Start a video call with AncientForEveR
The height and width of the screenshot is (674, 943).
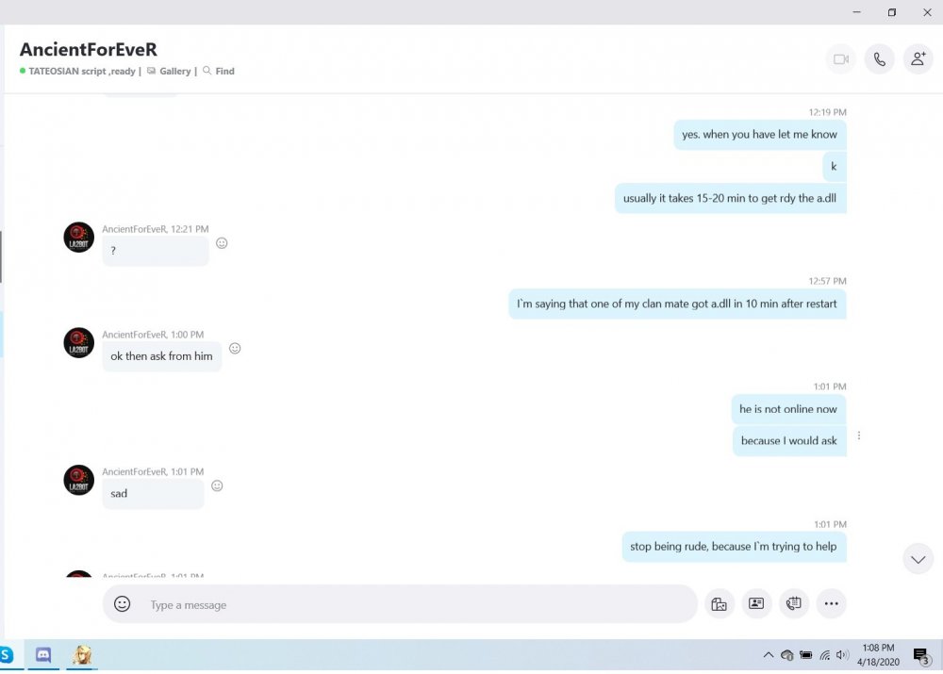tap(840, 59)
